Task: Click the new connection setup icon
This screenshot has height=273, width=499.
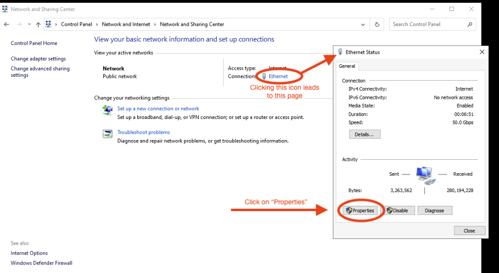Action: [107, 110]
